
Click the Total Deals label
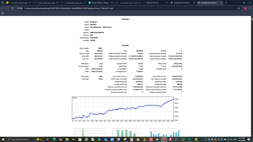tap(85, 79)
